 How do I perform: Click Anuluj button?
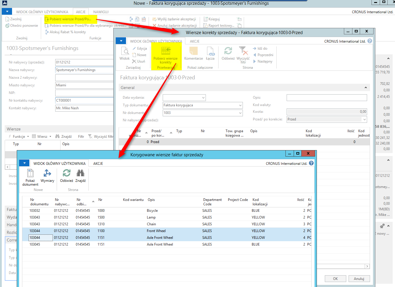tap(359, 279)
